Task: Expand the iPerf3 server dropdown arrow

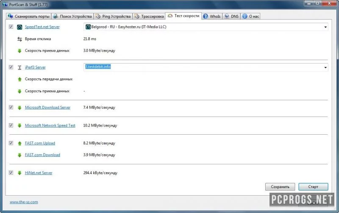Action: tap(325, 68)
